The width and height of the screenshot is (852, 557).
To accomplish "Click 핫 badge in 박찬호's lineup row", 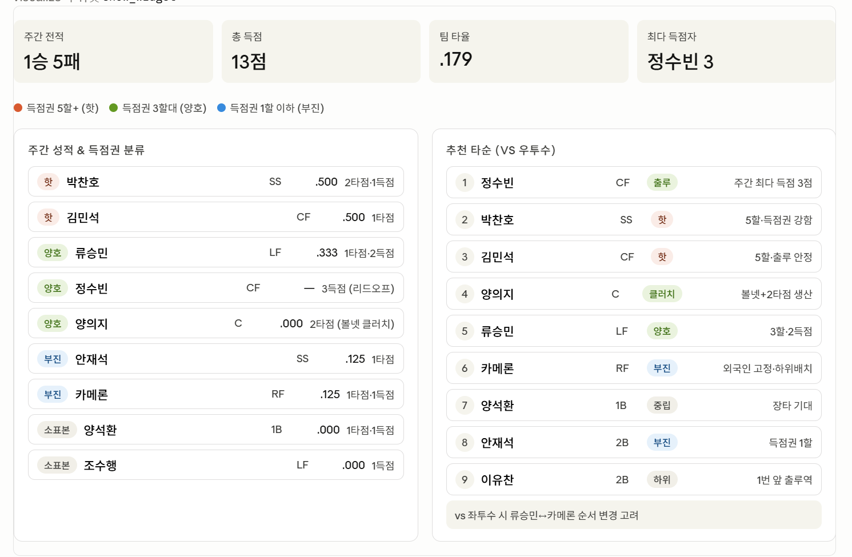I will pos(662,220).
